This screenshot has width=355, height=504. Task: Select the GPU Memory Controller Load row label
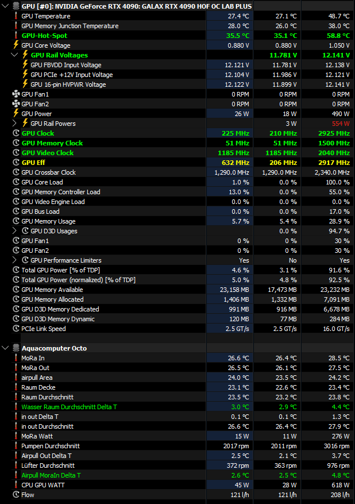tap(61, 192)
